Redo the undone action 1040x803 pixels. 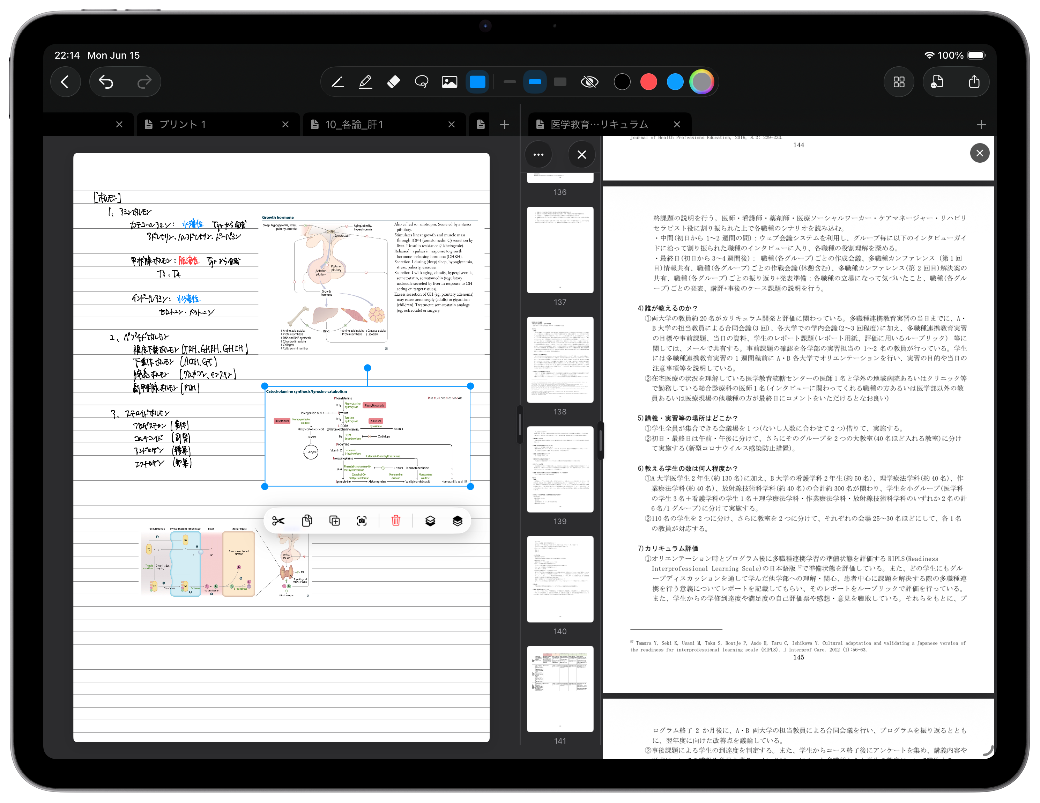click(144, 82)
